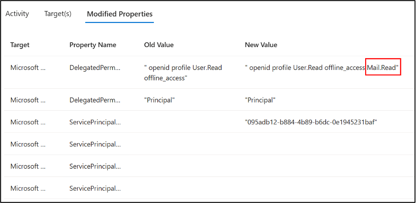Click ServicePrincipal... property in the last row

(95, 188)
